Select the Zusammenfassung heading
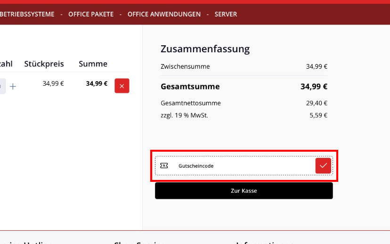 pos(205,49)
